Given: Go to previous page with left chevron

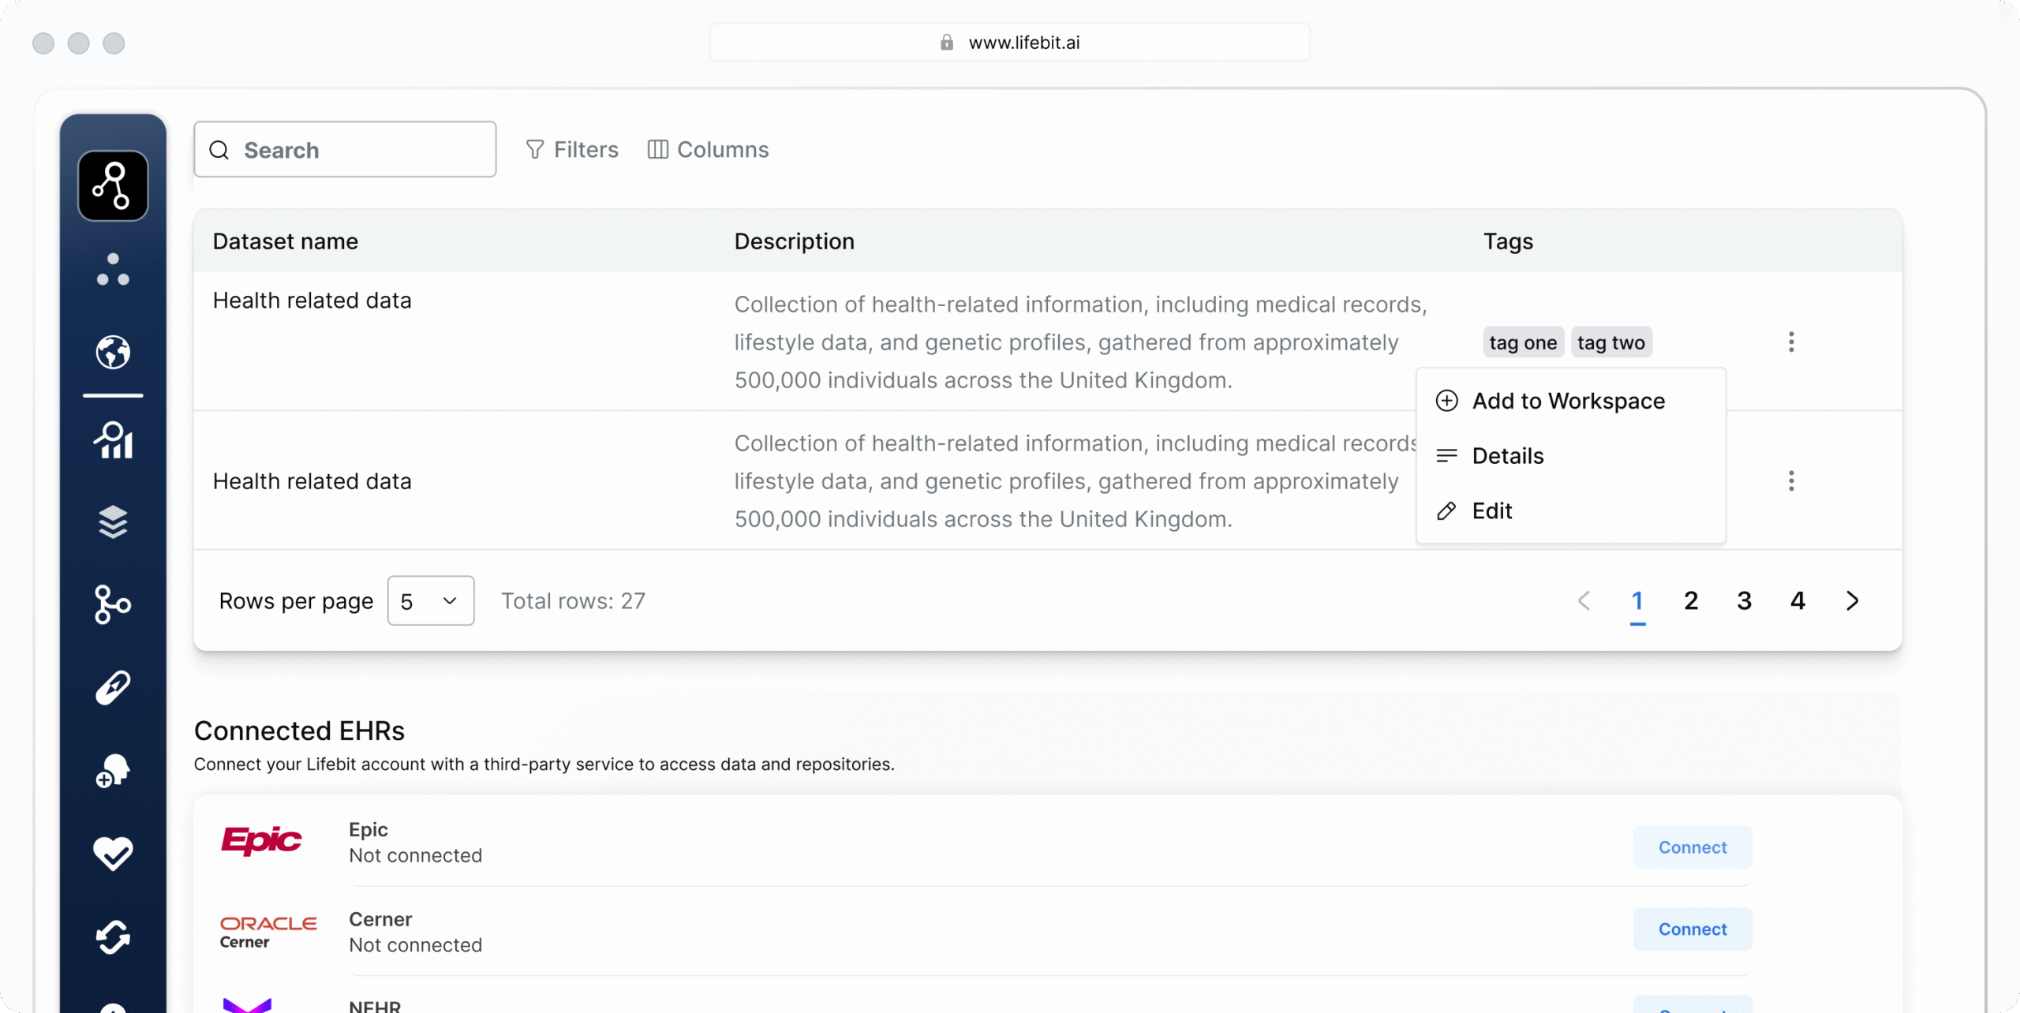Looking at the screenshot, I should coord(1584,600).
